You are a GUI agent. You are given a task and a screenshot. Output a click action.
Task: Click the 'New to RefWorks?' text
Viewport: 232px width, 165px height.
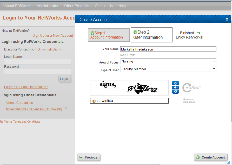[16, 31]
